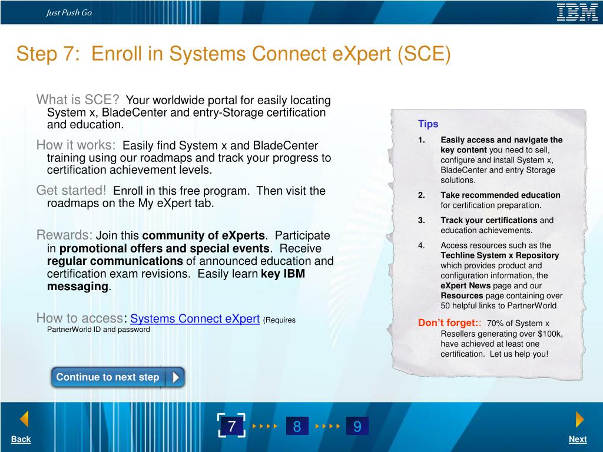Click the Back arrow icon
Viewport: 603px width, 452px height.
pyautogui.click(x=24, y=419)
